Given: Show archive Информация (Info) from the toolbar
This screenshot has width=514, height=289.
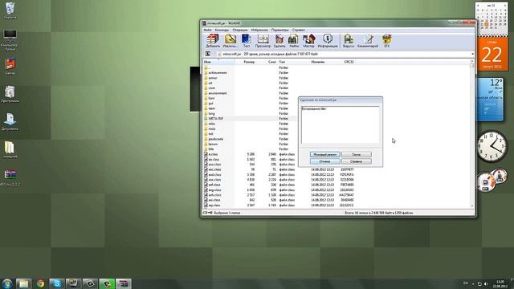Looking at the screenshot, I should [x=328, y=41].
